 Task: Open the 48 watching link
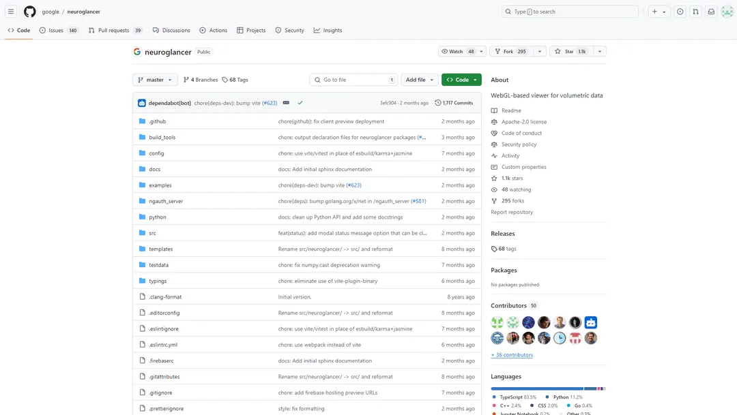click(516, 189)
